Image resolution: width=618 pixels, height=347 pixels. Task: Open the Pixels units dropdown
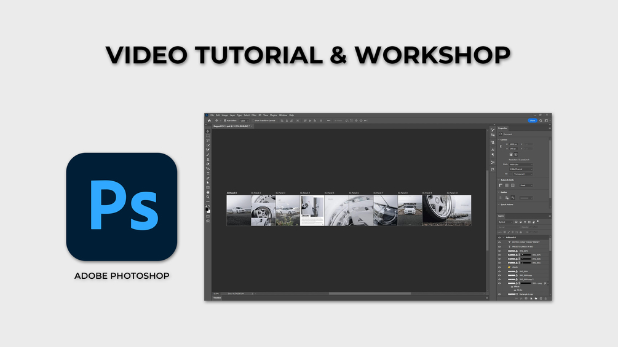(x=526, y=185)
